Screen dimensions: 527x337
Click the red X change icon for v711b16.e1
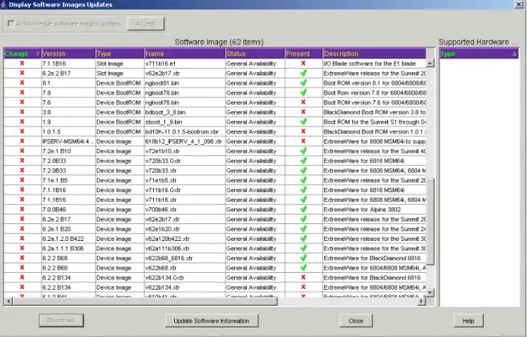coord(22,63)
